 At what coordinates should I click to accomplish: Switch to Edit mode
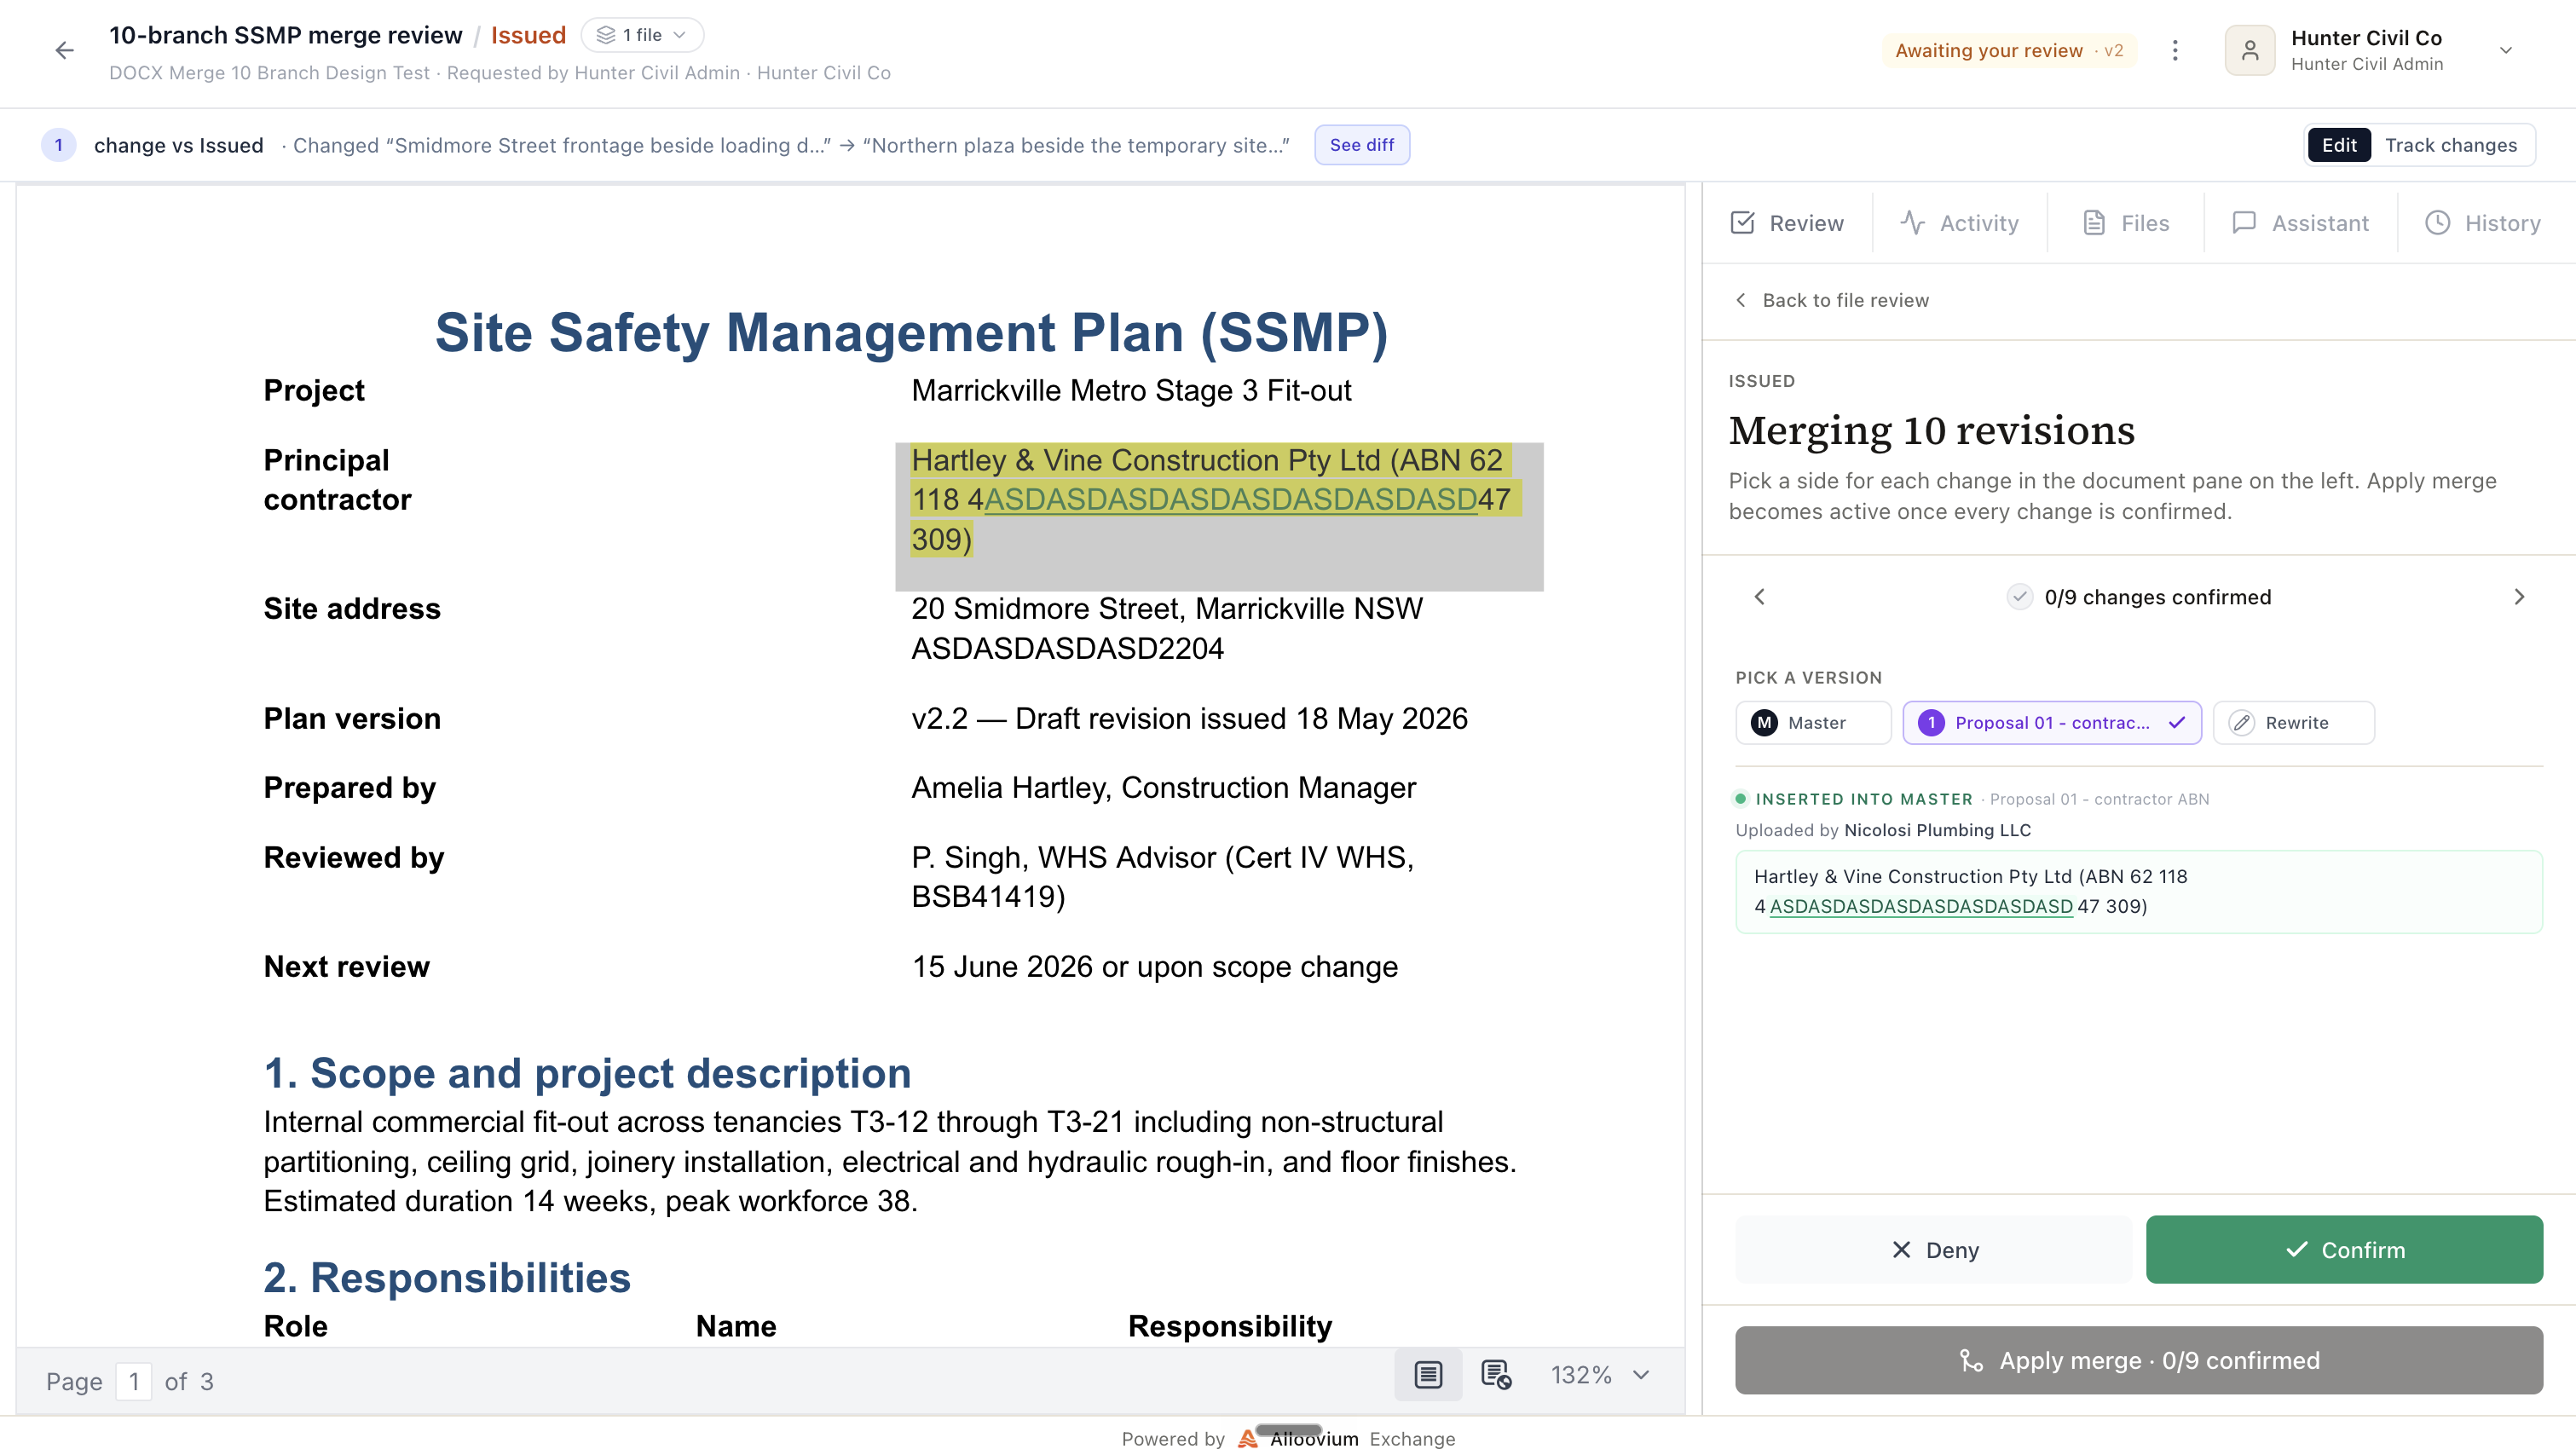coord(2339,145)
